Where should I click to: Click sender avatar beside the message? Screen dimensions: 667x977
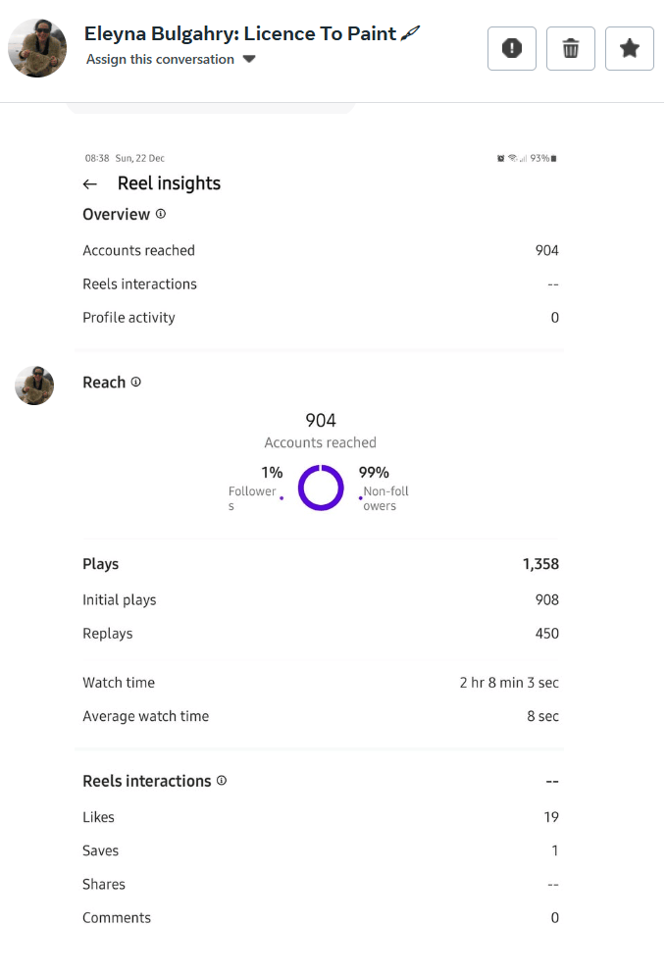[35, 386]
